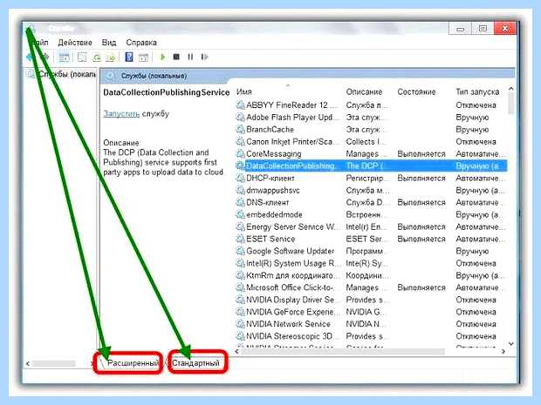
Task: Select the DataCollectionPublishing service row
Action: pos(371,166)
